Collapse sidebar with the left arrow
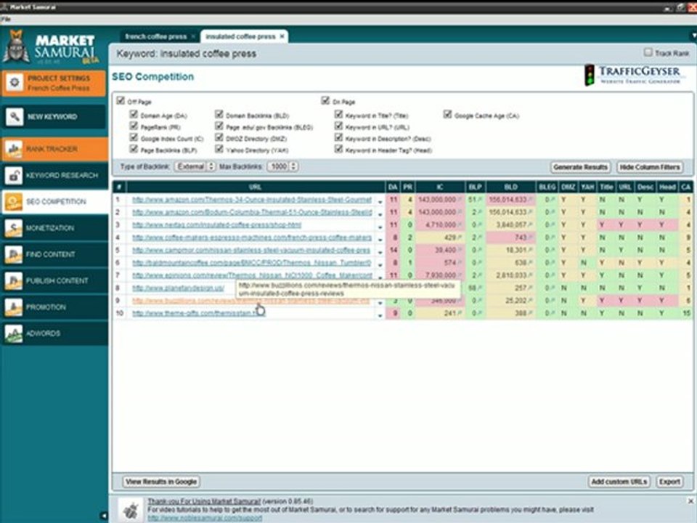 (104, 516)
